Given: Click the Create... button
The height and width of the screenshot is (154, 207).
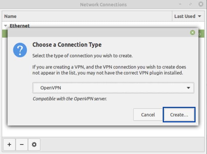Looking at the screenshot, I should tap(179, 115).
